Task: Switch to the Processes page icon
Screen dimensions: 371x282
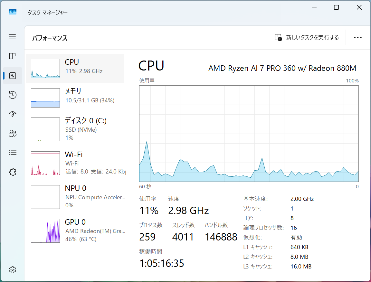Action: point(12,56)
